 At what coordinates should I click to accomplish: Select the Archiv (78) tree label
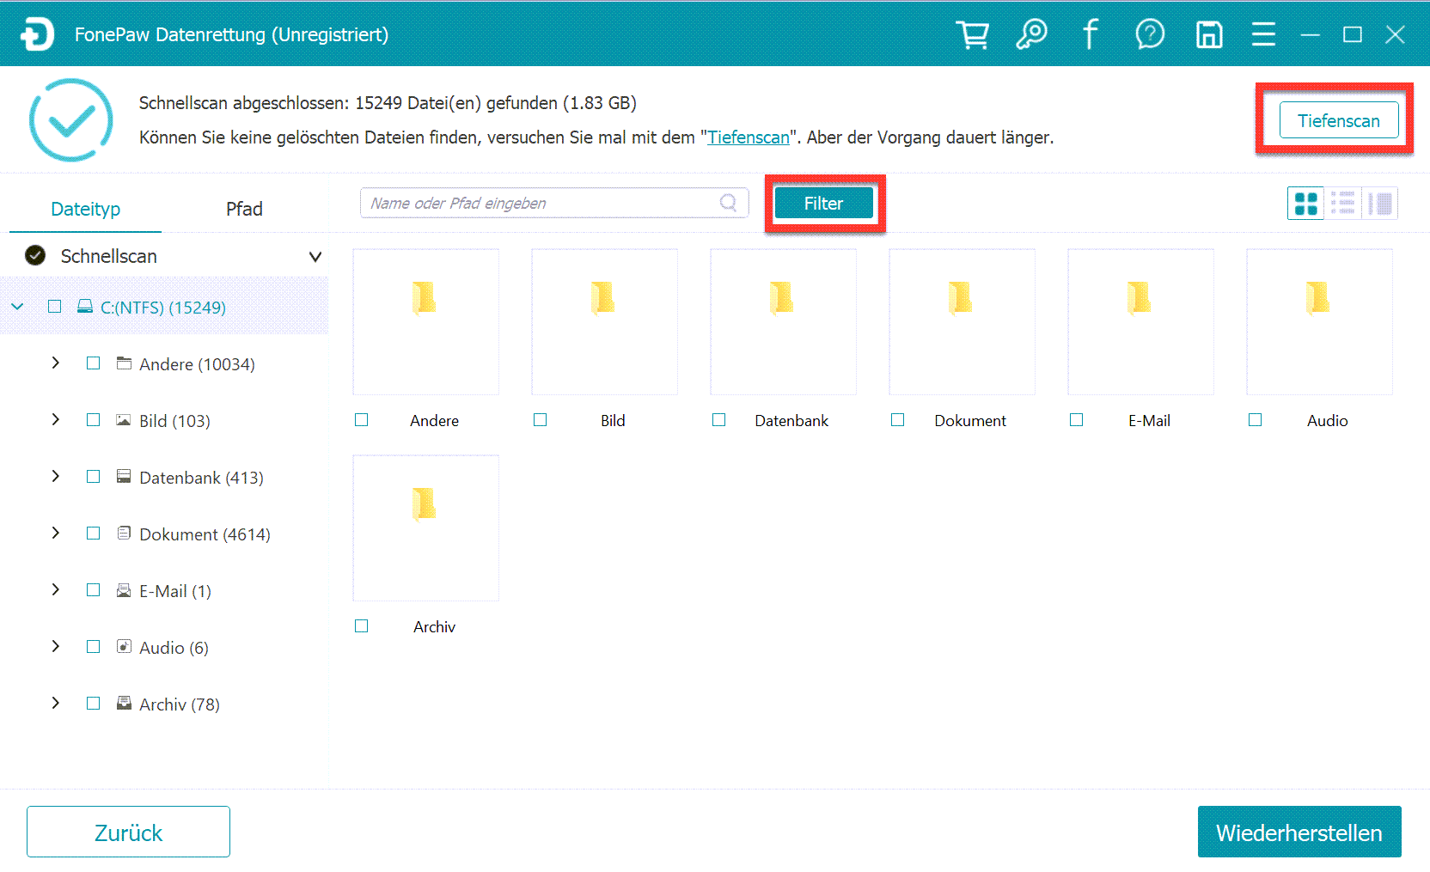point(180,704)
